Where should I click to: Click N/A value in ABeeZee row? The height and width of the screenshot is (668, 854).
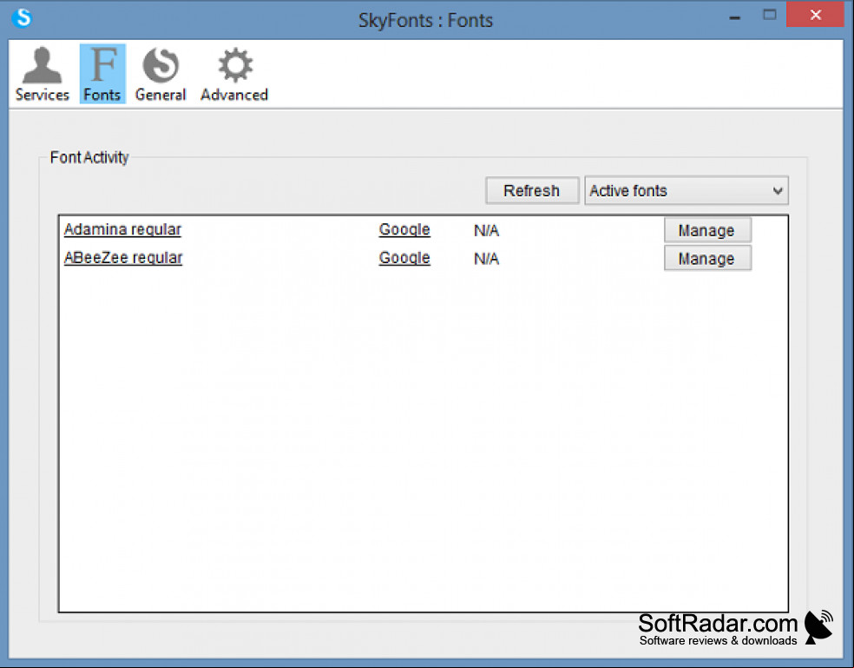coord(486,259)
